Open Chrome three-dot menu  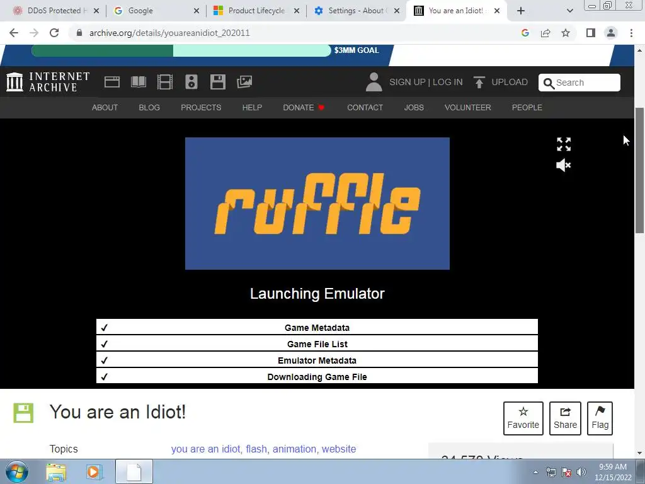coord(631,33)
